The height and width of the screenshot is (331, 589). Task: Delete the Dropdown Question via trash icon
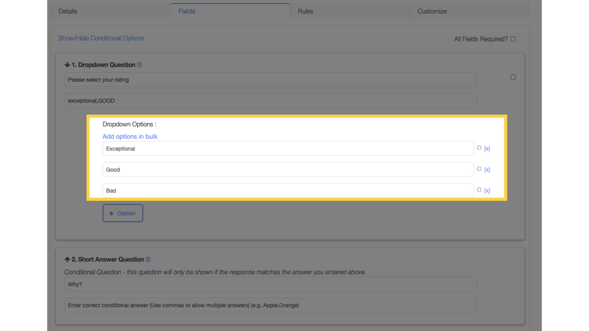point(139,64)
